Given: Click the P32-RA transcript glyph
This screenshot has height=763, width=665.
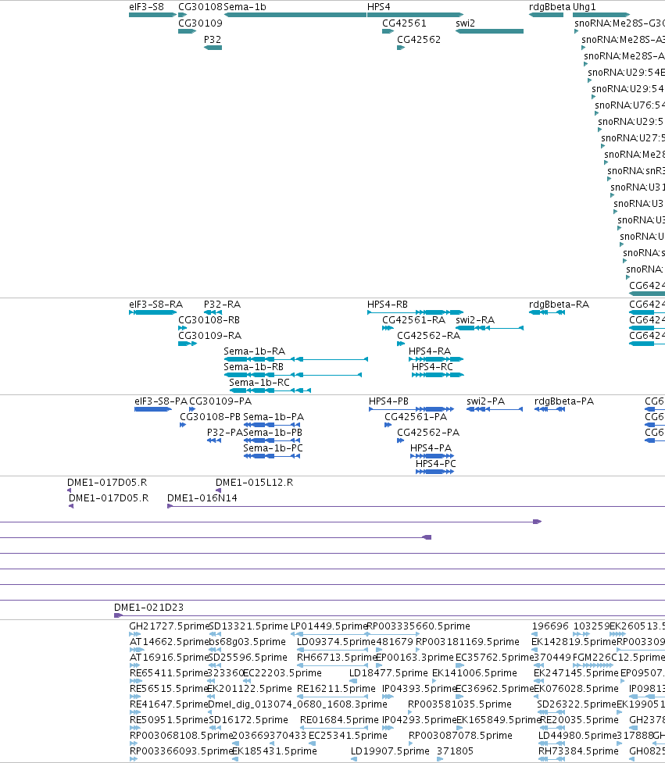Looking at the screenshot, I should coord(213,312).
